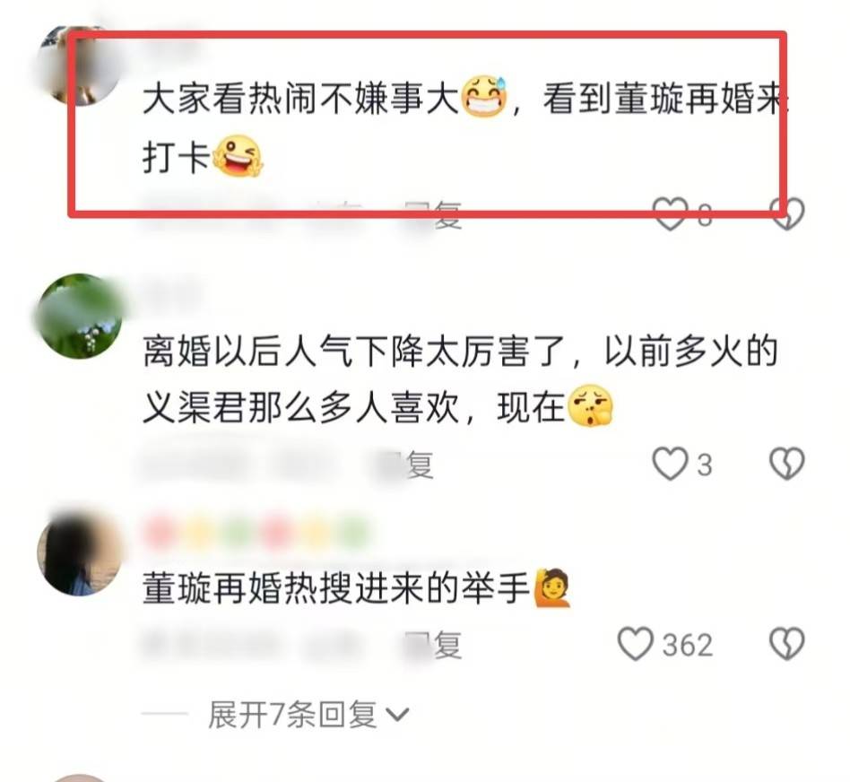Image resolution: width=850 pixels, height=782 pixels.
Task: Dislike the first highlighted comment
Action: (787, 213)
